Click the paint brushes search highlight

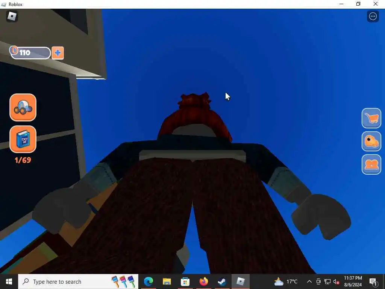pyautogui.click(x=123, y=281)
